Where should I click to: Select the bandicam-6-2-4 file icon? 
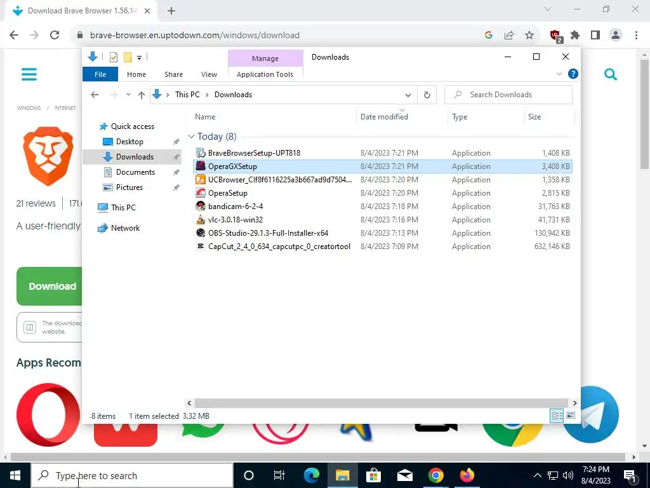201,206
